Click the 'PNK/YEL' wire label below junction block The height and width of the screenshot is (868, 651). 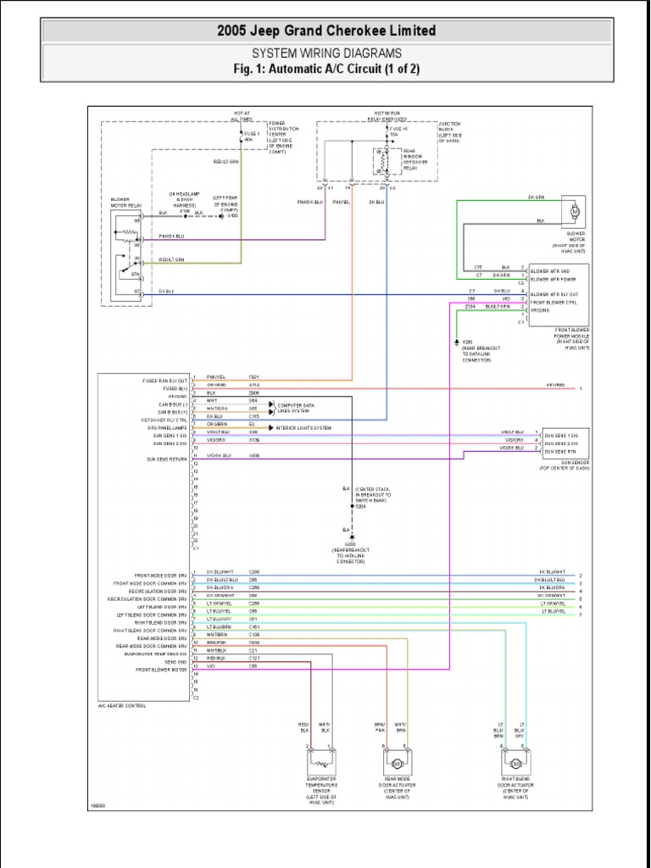click(x=341, y=202)
